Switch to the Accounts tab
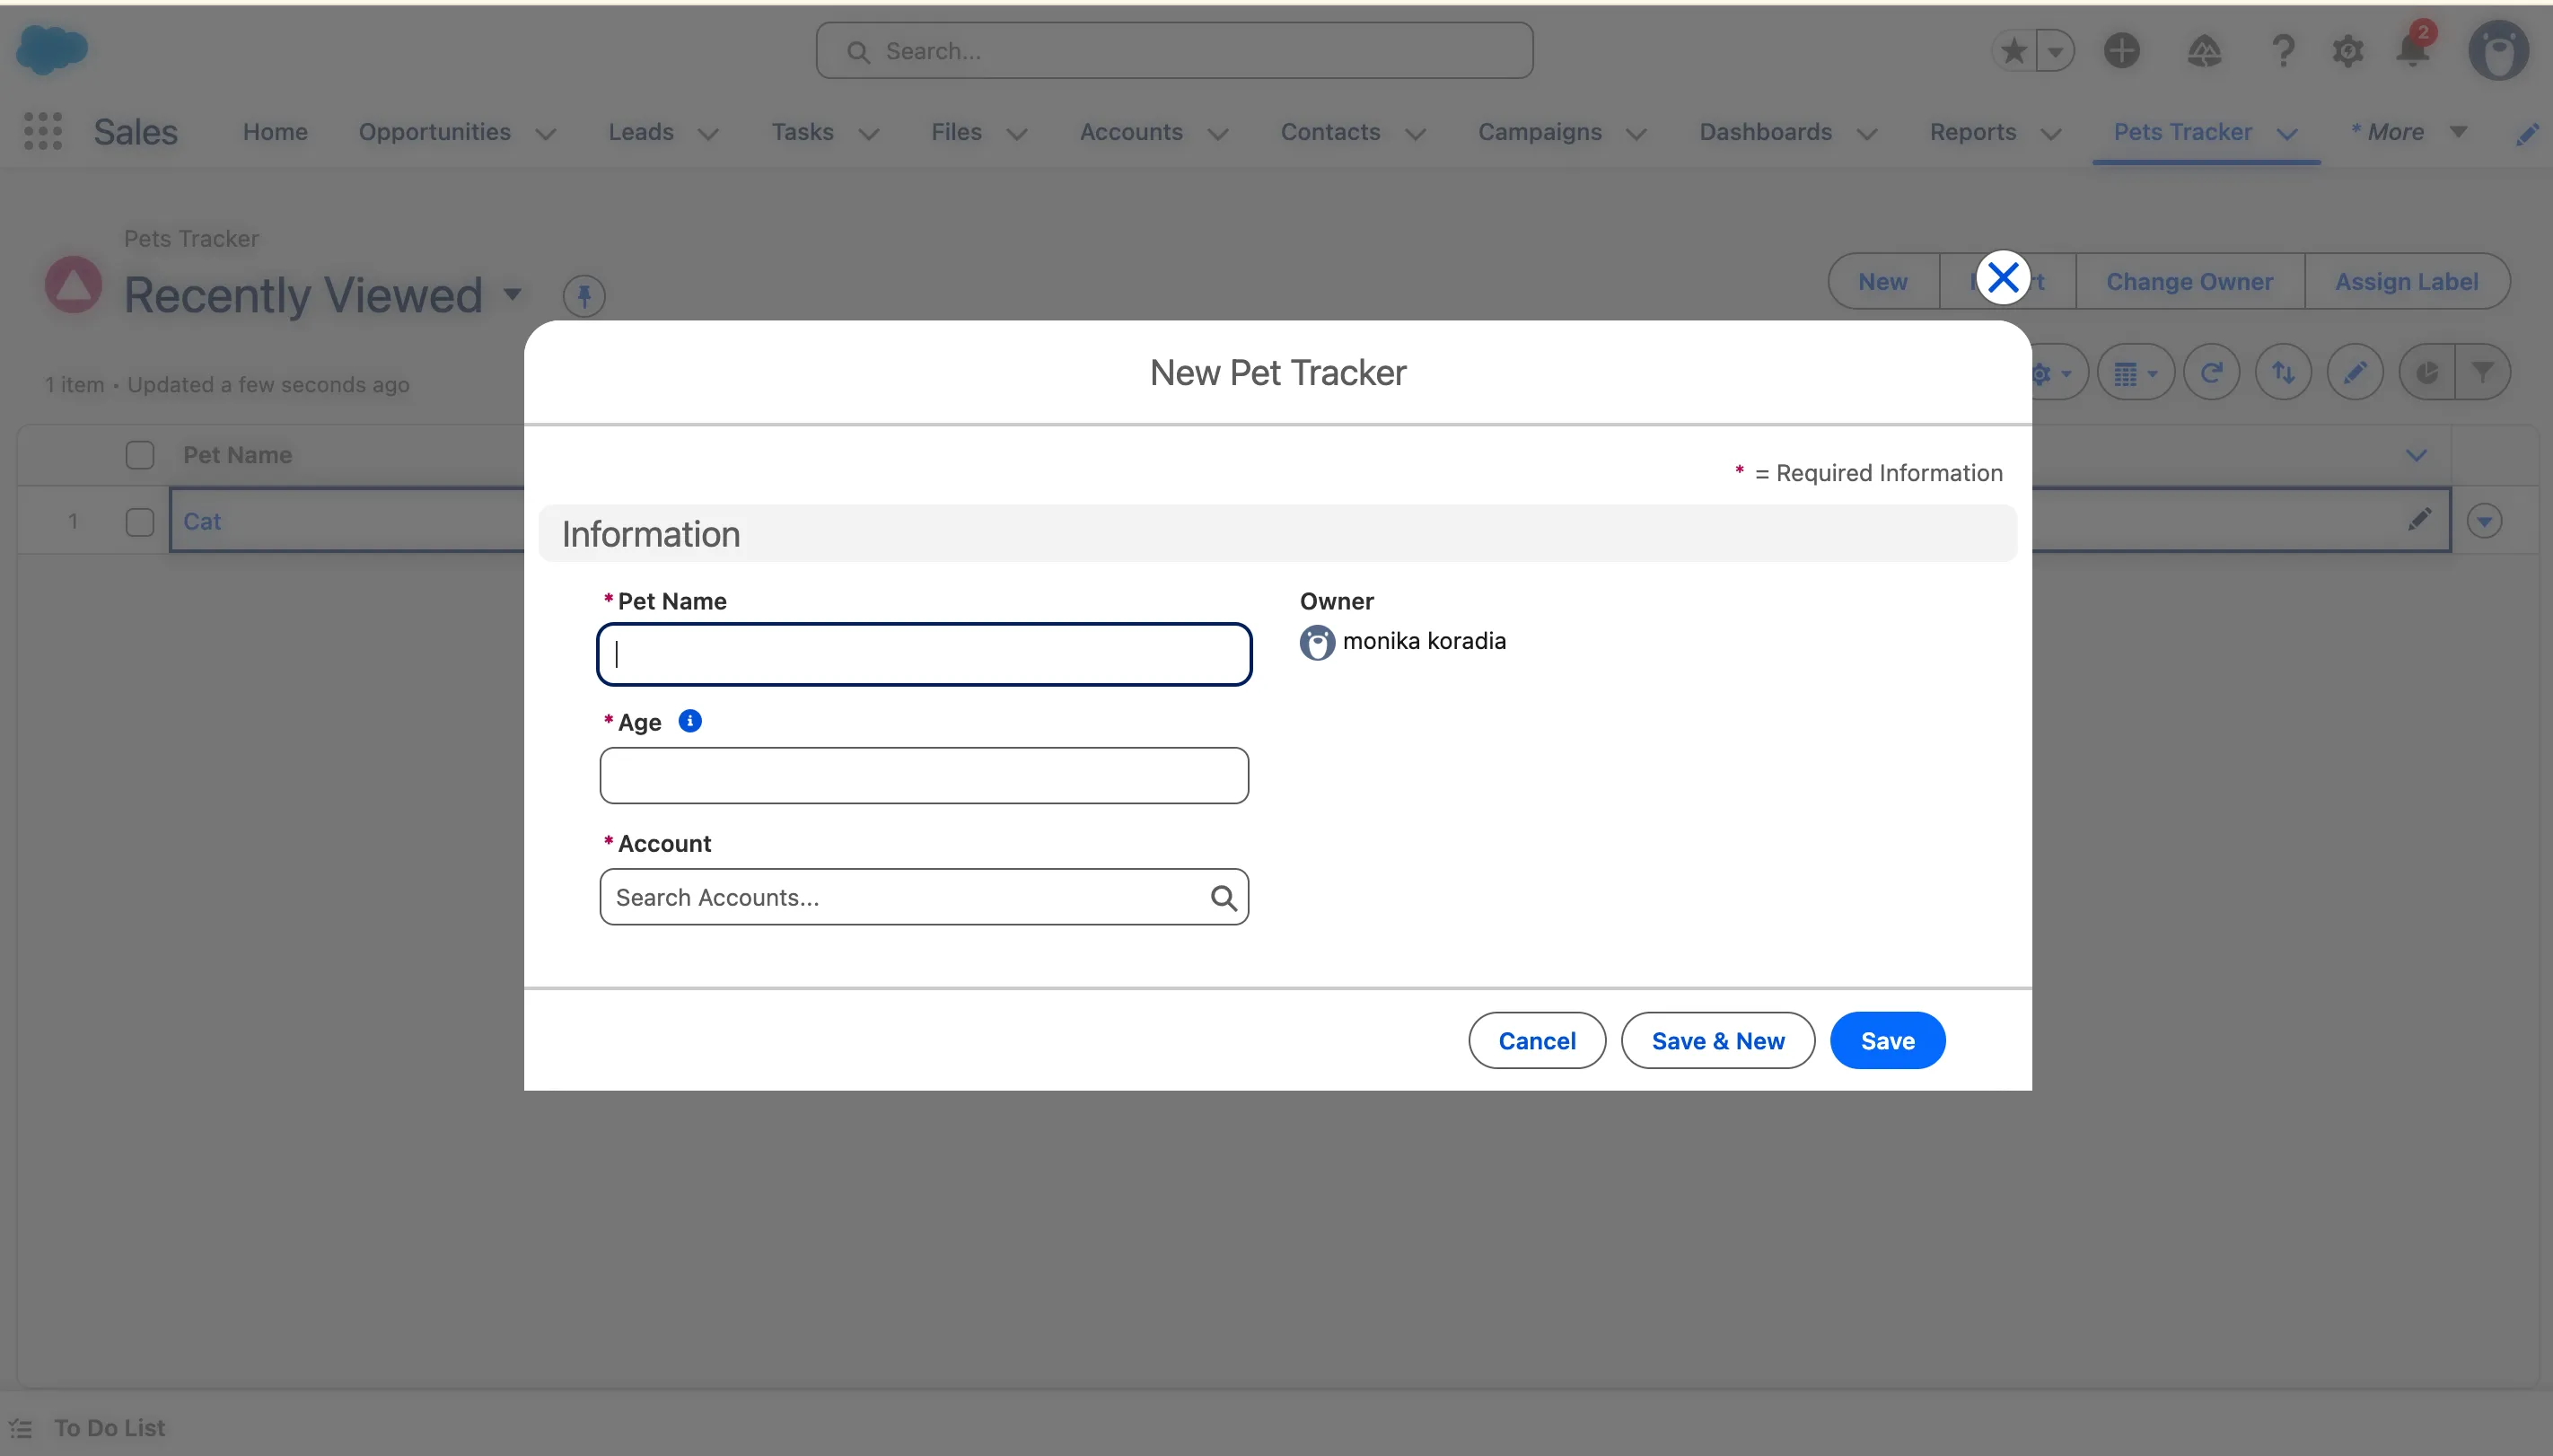The height and width of the screenshot is (1456, 2553). tap(1131, 132)
